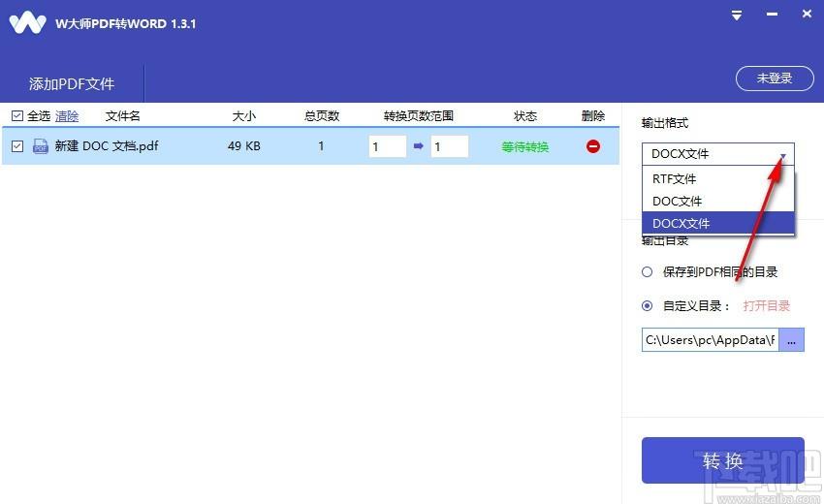Click the 删除 column header
The image size is (824, 504).
coord(592,115)
